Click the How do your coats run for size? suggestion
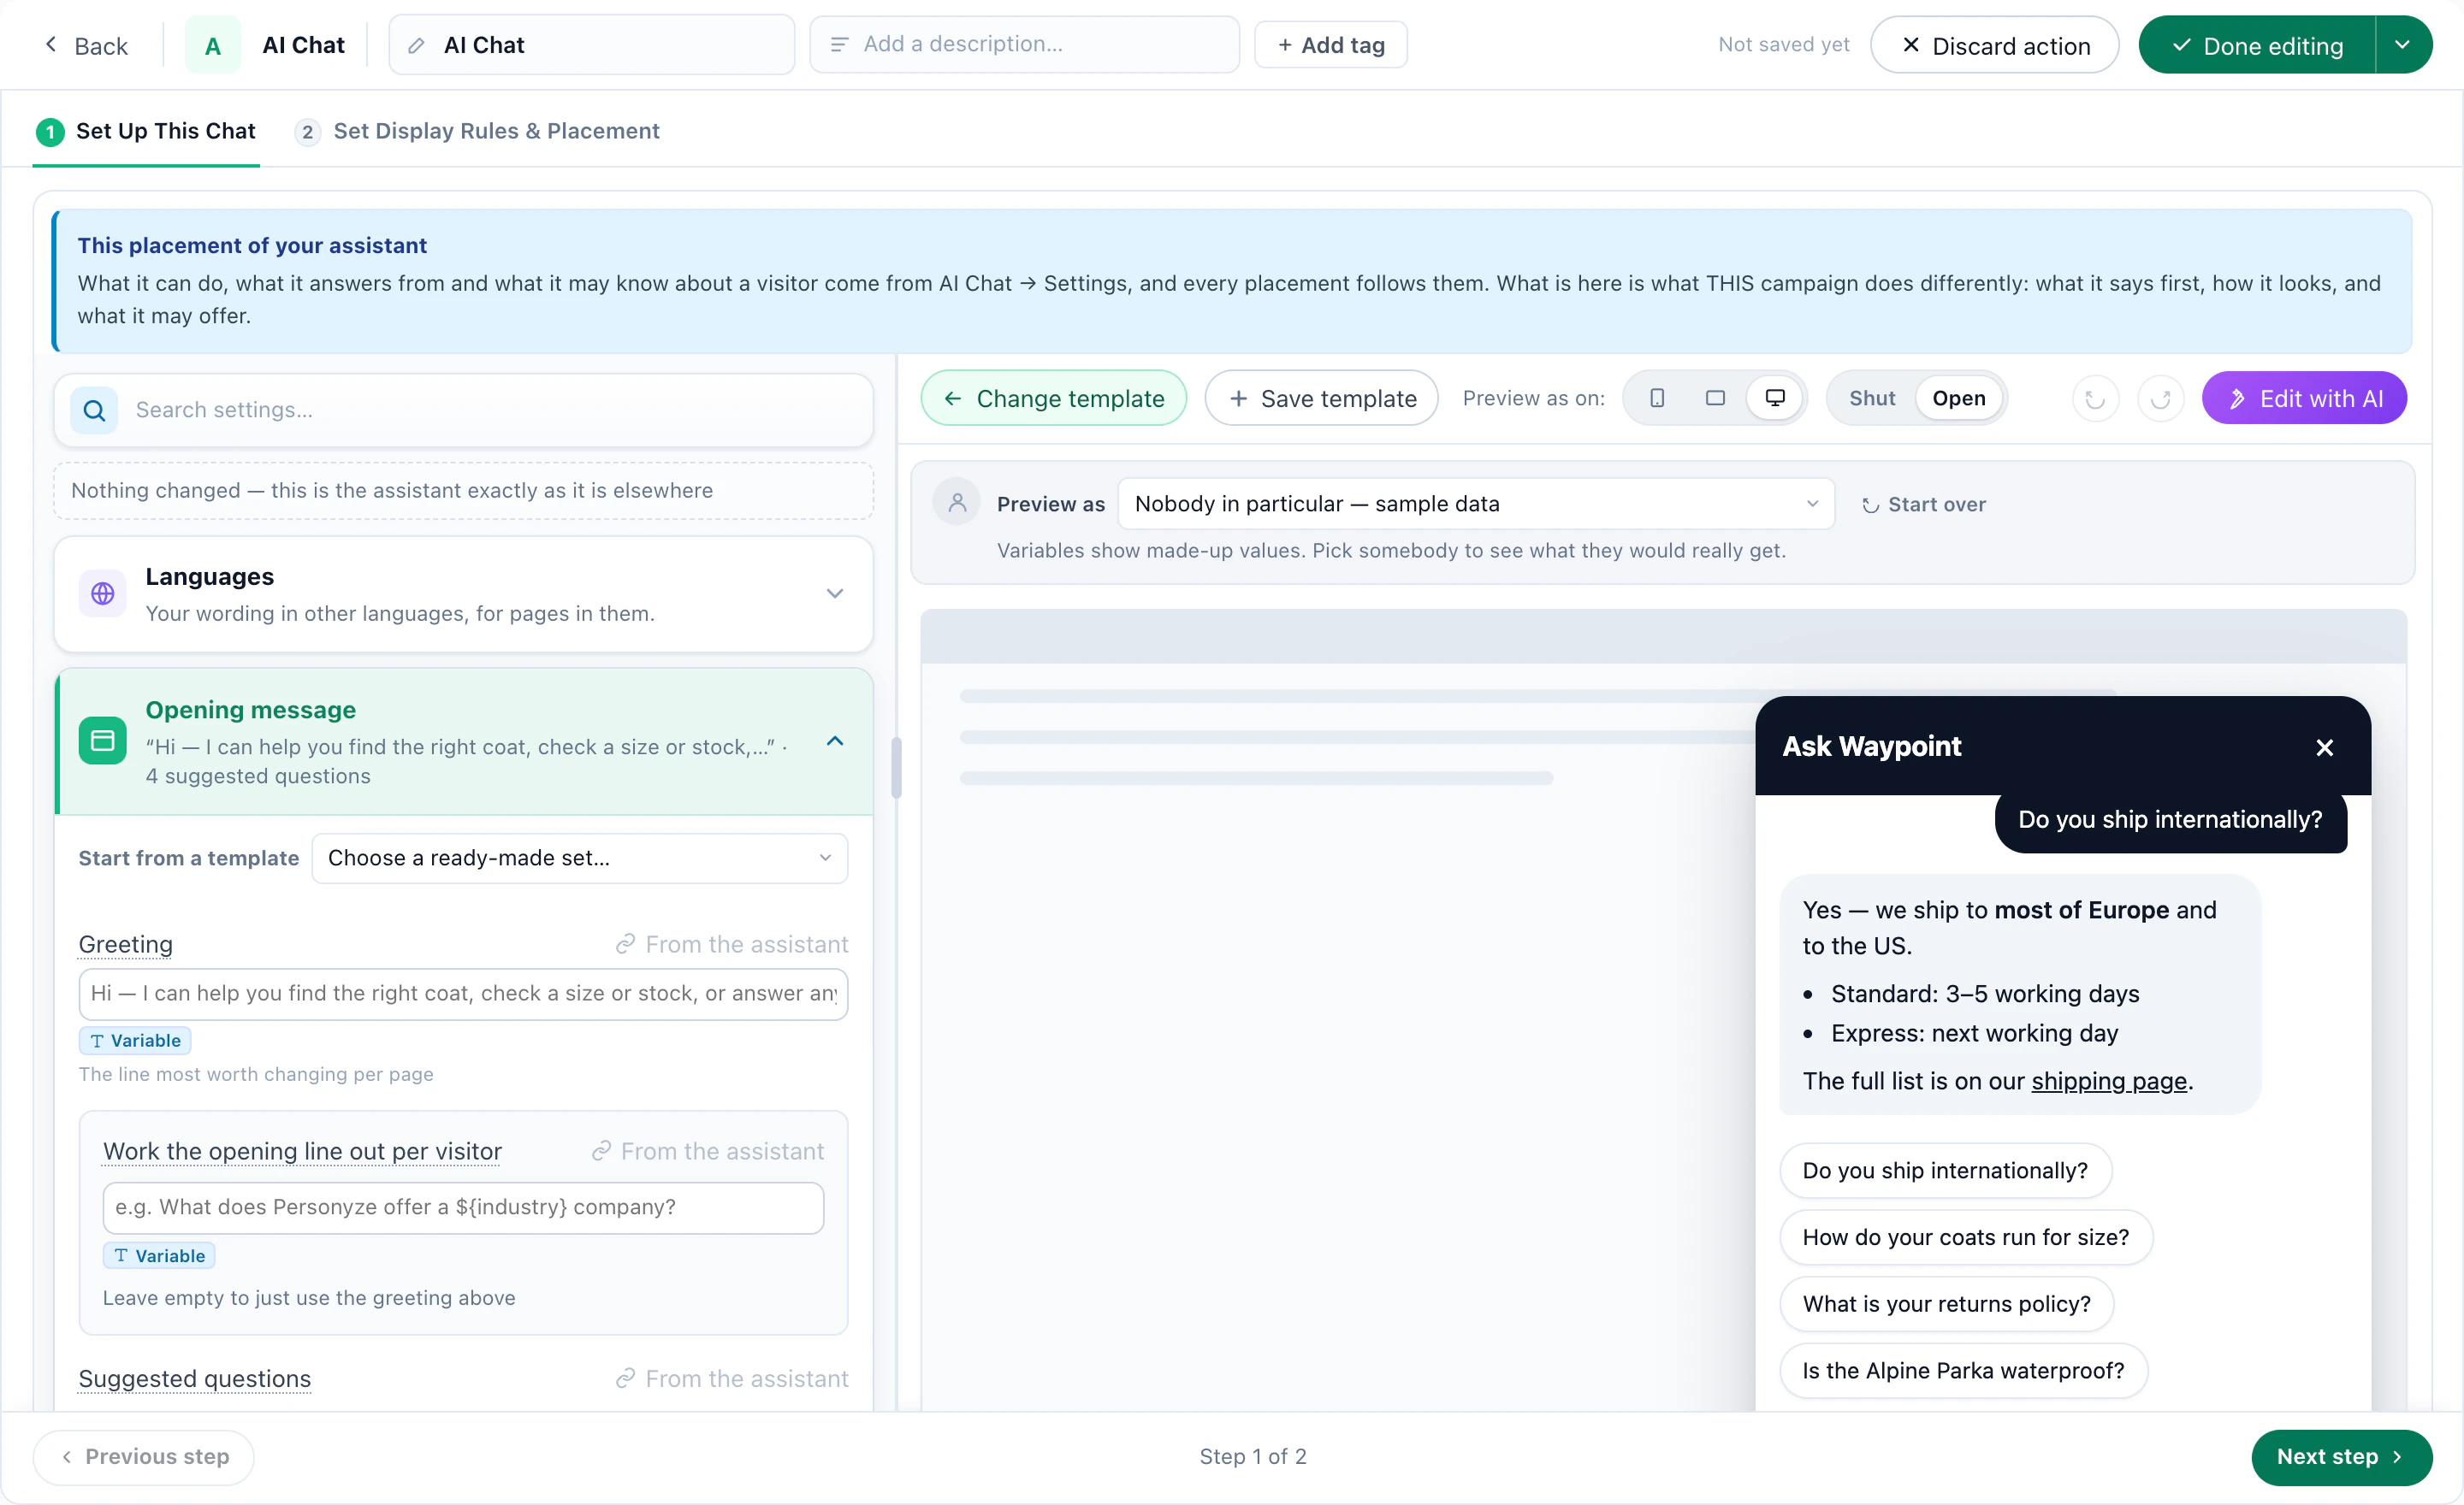Viewport: 2464px width, 1505px height. tap(1965, 1236)
